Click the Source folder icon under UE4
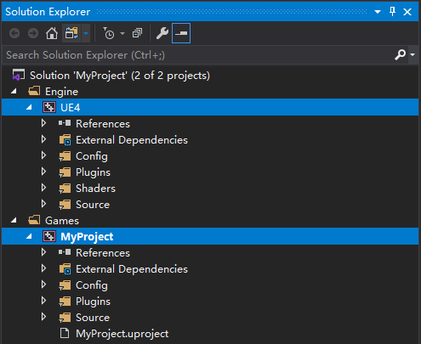 pos(65,205)
